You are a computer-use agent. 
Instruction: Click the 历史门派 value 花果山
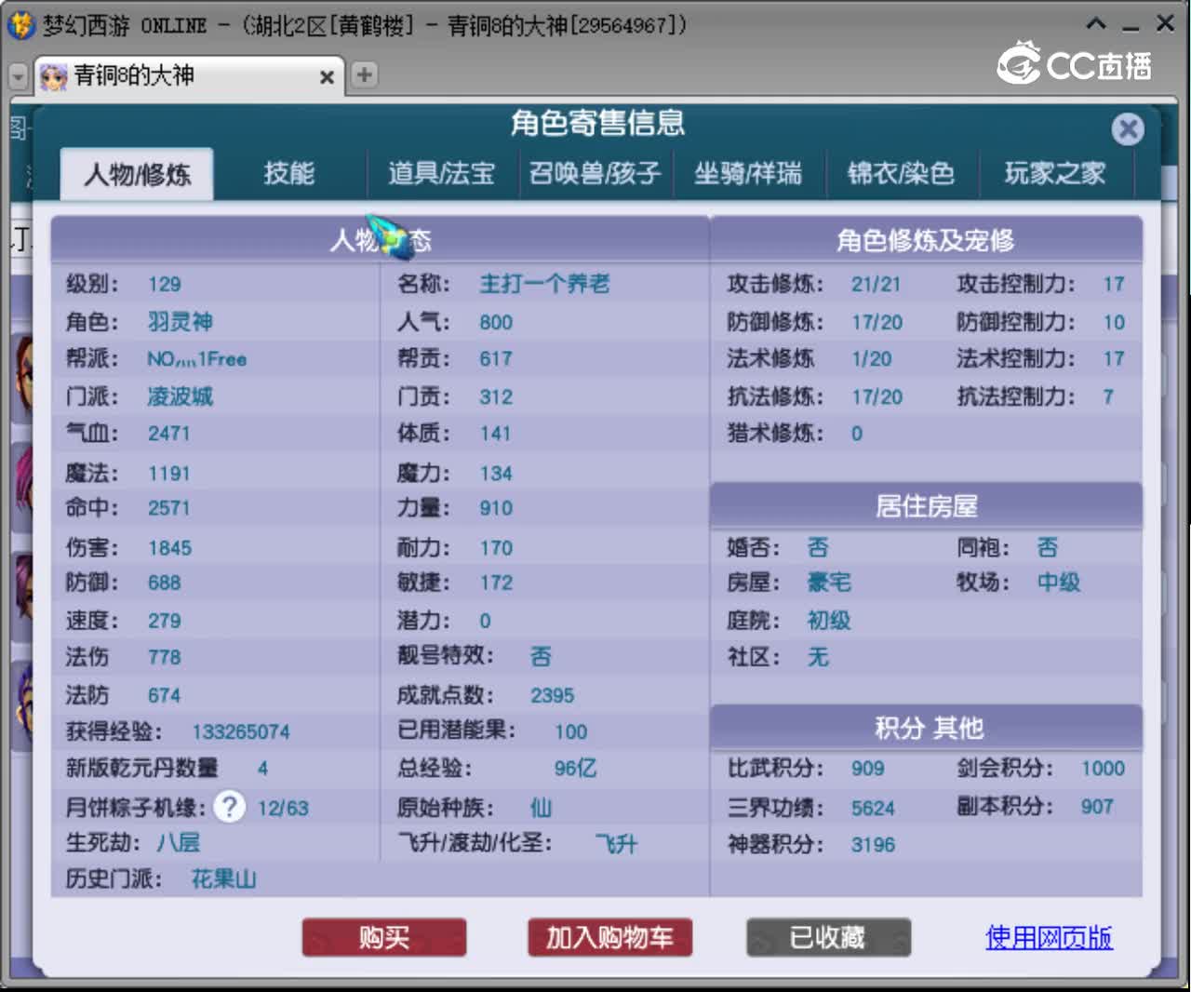coord(223,879)
